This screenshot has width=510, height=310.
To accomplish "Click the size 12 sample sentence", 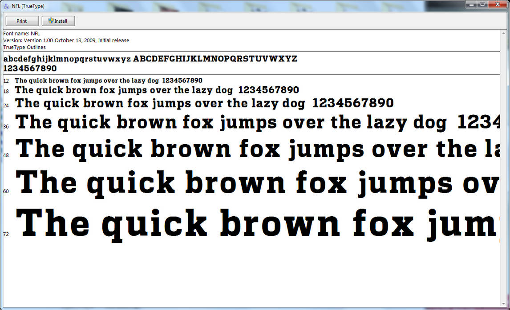I will coord(109,81).
